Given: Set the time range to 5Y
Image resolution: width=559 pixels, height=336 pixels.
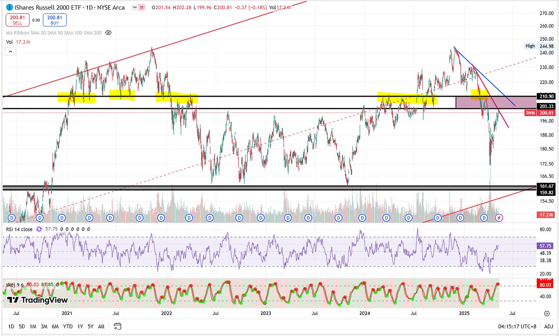Looking at the screenshot, I should tap(90, 326).
